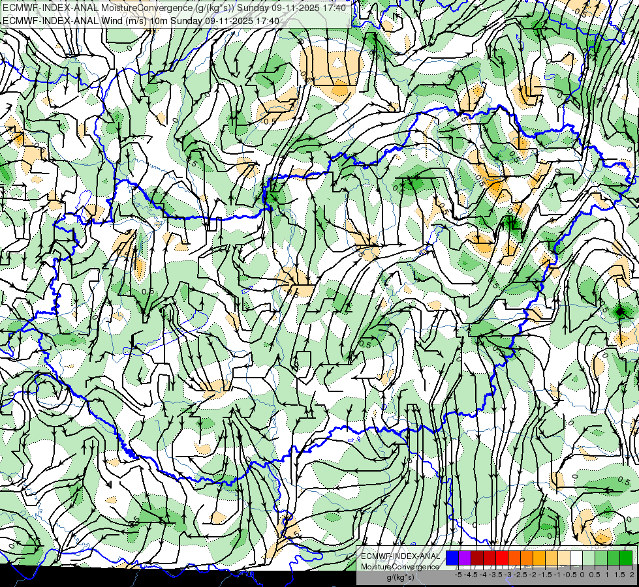Click the -0.5 tick label on legend
639x587 pixels.
[570, 575]
